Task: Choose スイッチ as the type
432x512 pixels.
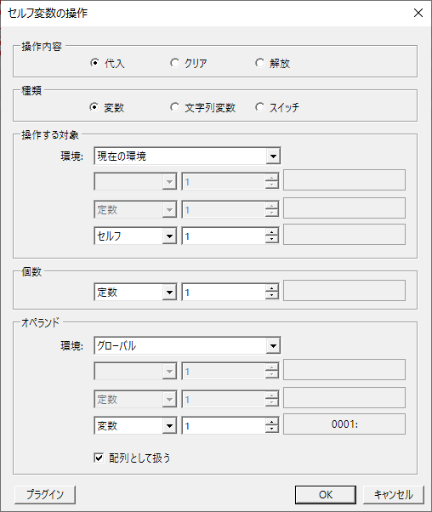Action: (x=277, y=107)
